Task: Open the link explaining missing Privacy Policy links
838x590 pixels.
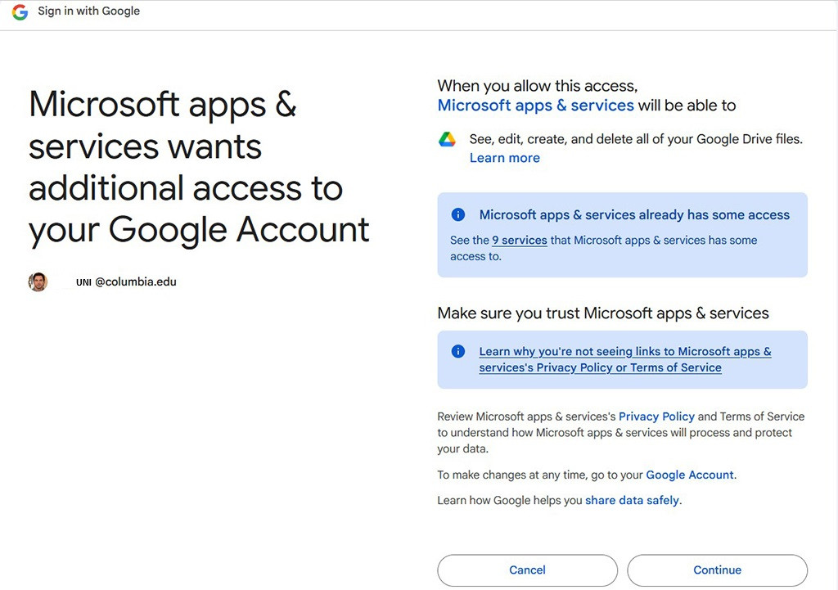Action: click(x=624, y=358)
